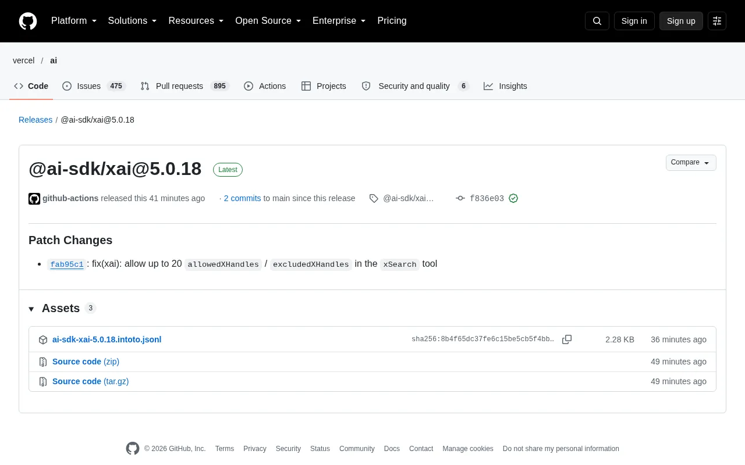This screenshot has height=465, width=745.
Task: Open the 2 commits link
Action: tap(242, 198)
